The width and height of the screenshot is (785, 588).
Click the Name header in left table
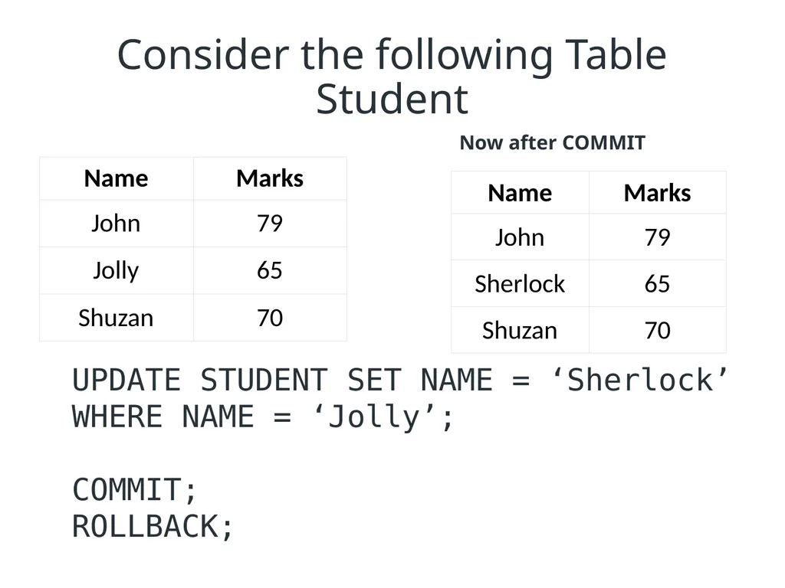click(117, 178)
